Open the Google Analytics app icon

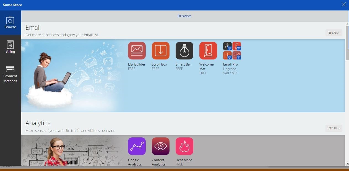pyautogui.click(x=137, y=146)
